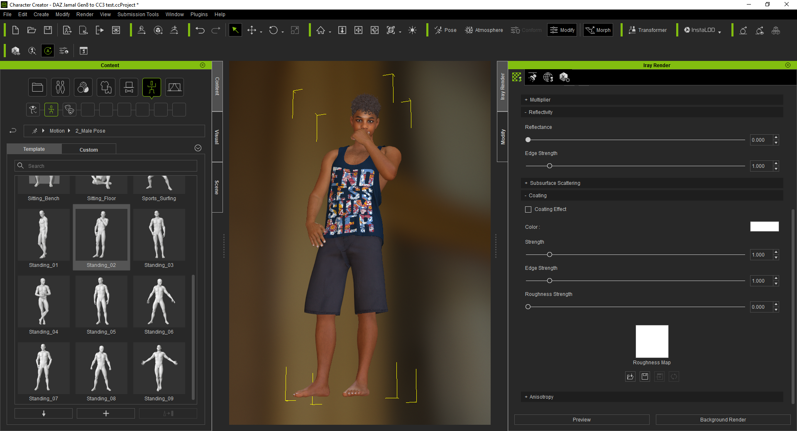The width and height of the screenshot is (797, 431).
Task: Open the Atmosphere panel button
Action: coord(484,30)
